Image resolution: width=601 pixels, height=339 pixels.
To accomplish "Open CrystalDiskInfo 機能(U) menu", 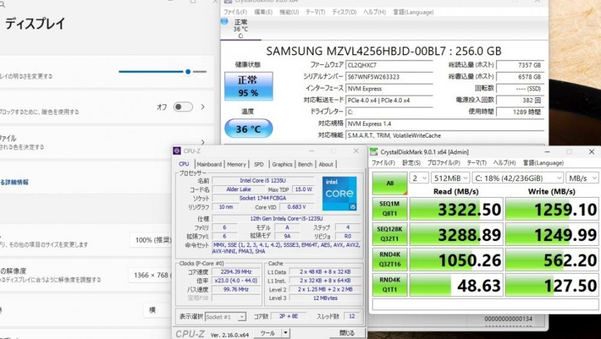I will click(x=289, y=12).
